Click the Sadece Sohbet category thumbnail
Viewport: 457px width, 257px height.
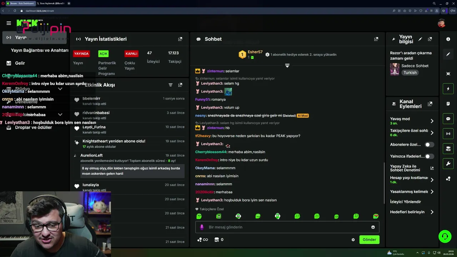(x=395, y=69)
